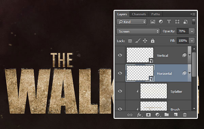
Task: Select the Splatter layer name
Action: (176, 91)
